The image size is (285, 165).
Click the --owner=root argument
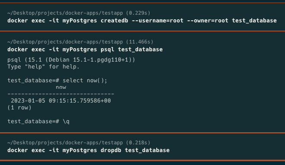[208, 21]
